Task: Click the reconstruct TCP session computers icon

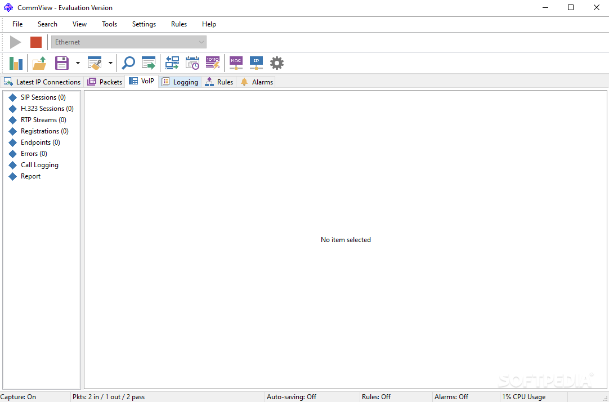Action: click(x=172, y=63)
